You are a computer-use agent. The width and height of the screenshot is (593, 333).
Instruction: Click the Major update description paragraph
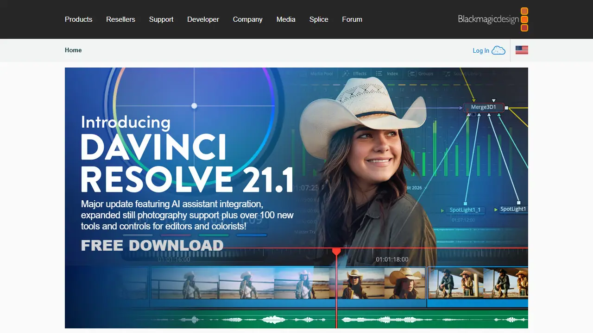[187, 215]
